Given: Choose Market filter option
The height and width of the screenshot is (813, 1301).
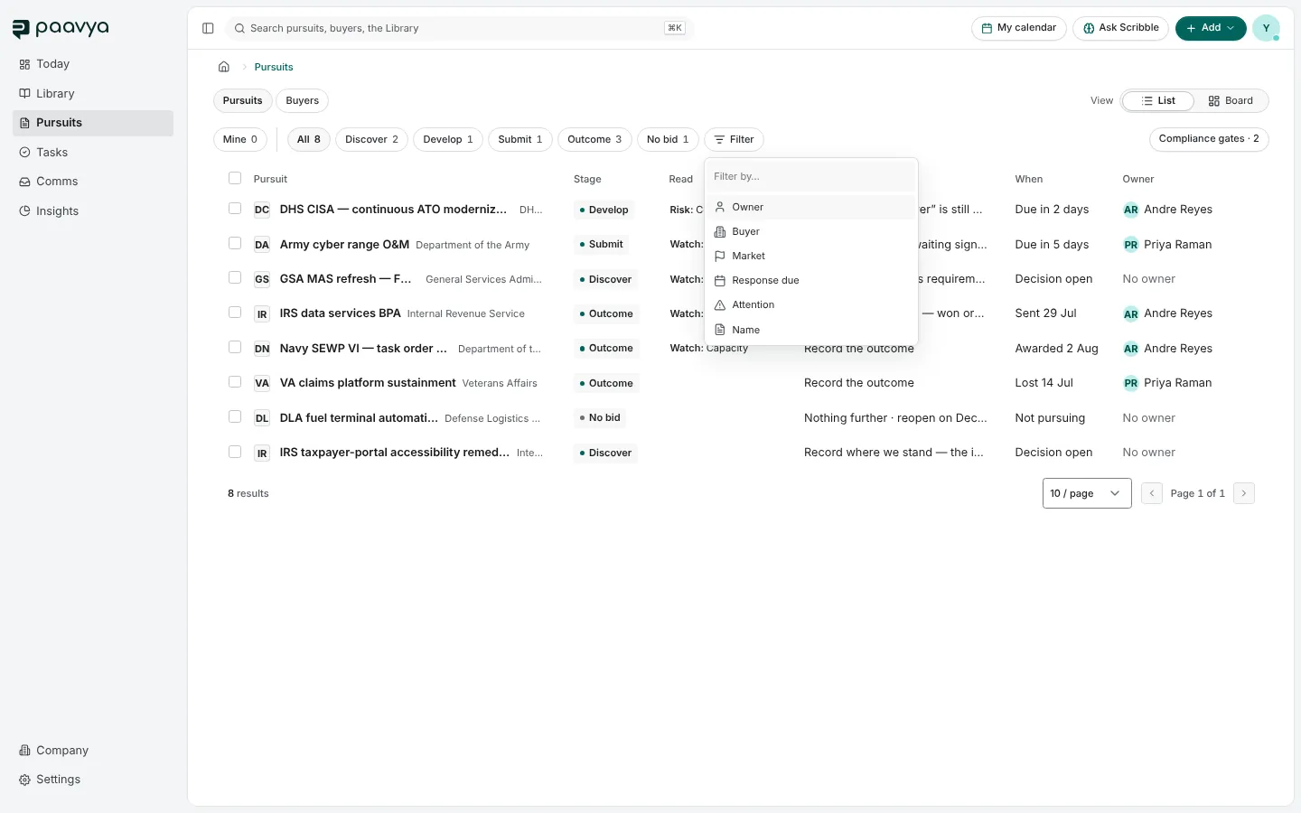Looking at the screenshot, I should 811,256.
